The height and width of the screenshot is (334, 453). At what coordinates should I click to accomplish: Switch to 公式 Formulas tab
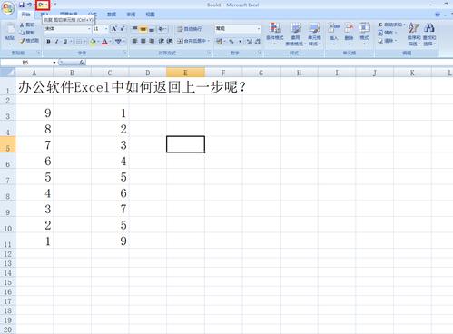tap(93, 15)
